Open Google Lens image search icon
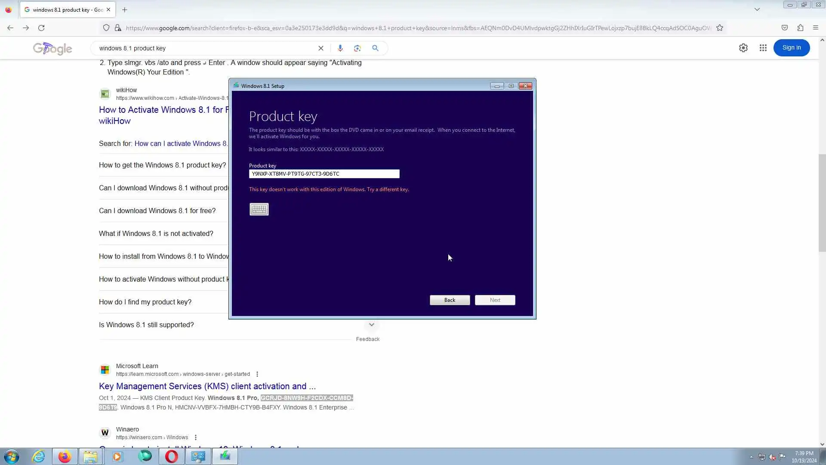Viewport: 826px width, 465px height. click(358, 48)
